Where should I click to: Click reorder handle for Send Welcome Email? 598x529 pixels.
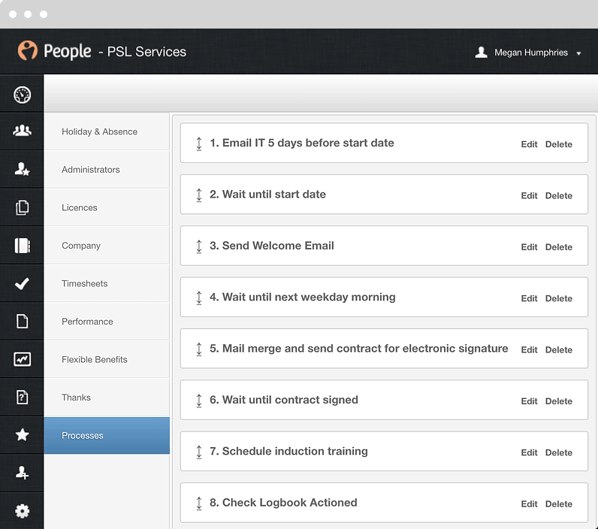tap(198, 246)
